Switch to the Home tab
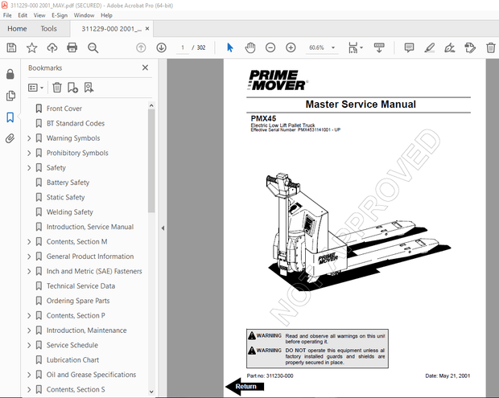Screen dimensions: 499x398 click(x=17, y=29)
